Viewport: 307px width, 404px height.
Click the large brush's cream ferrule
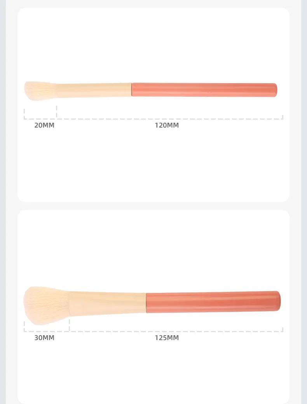tap(108, 303)
